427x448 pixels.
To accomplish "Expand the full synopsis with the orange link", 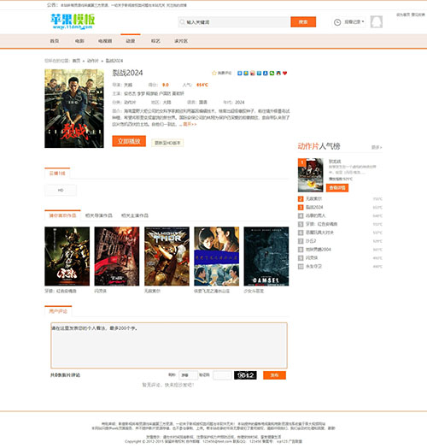I will pos(190,124).
